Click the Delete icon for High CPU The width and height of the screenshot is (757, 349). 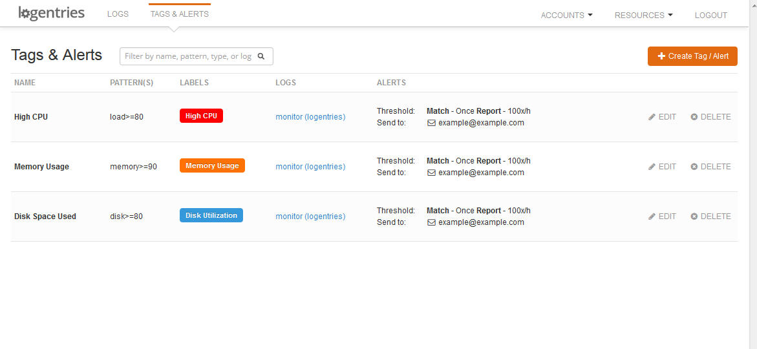click(694, 117)
